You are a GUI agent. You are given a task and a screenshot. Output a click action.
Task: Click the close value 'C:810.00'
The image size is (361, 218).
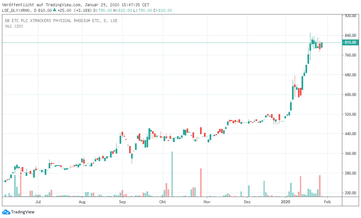162,11
